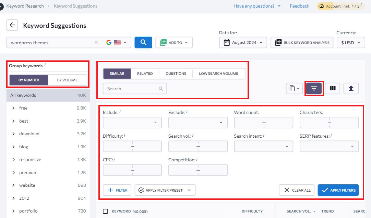
Task: Click Keyword Research breadcrumb
Action: (x=25, y=6)
